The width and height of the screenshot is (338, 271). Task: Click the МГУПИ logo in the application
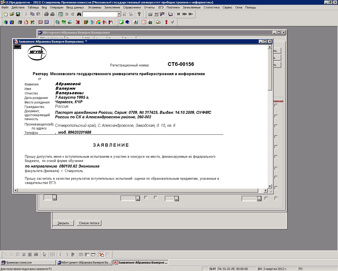point(37,53)
